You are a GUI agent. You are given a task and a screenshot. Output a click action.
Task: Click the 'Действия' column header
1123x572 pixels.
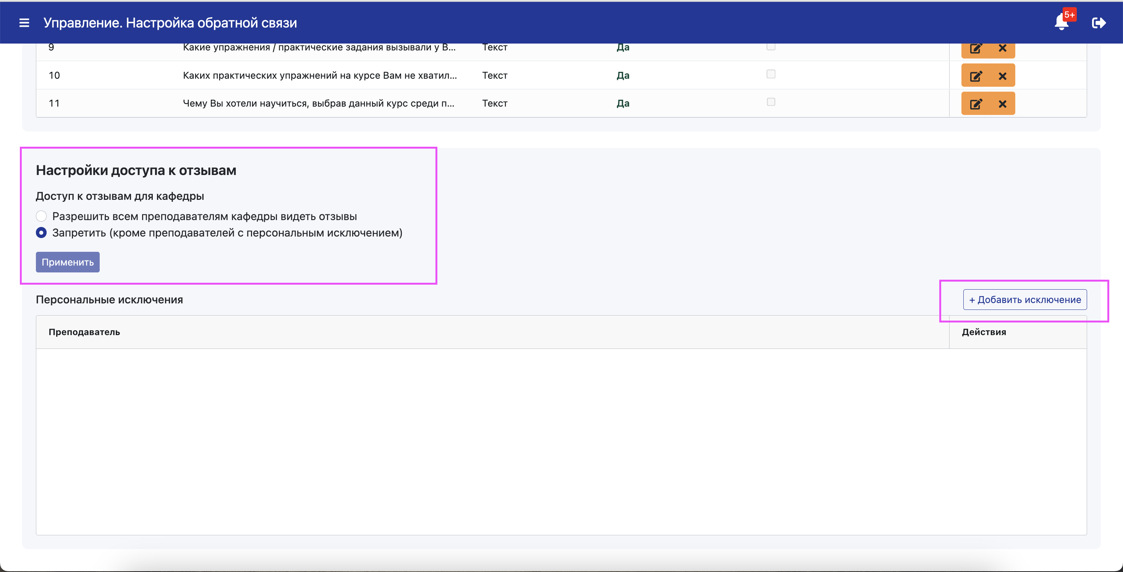[x=984, y=332]
